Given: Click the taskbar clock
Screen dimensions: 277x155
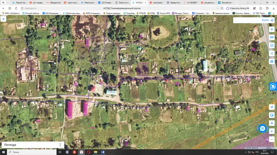Looking at the screenshot, I should coord(264,152).
